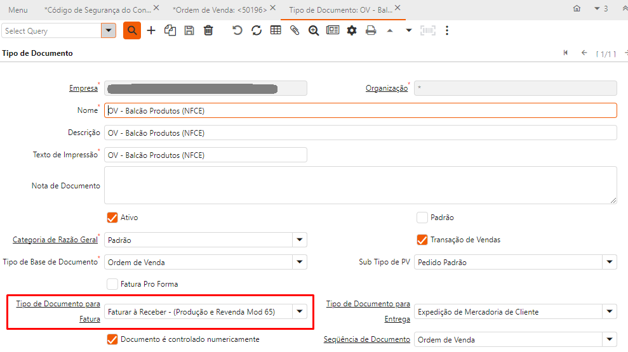
Task: Go to parent record with up triangle
Action: [x=390, y=30]
